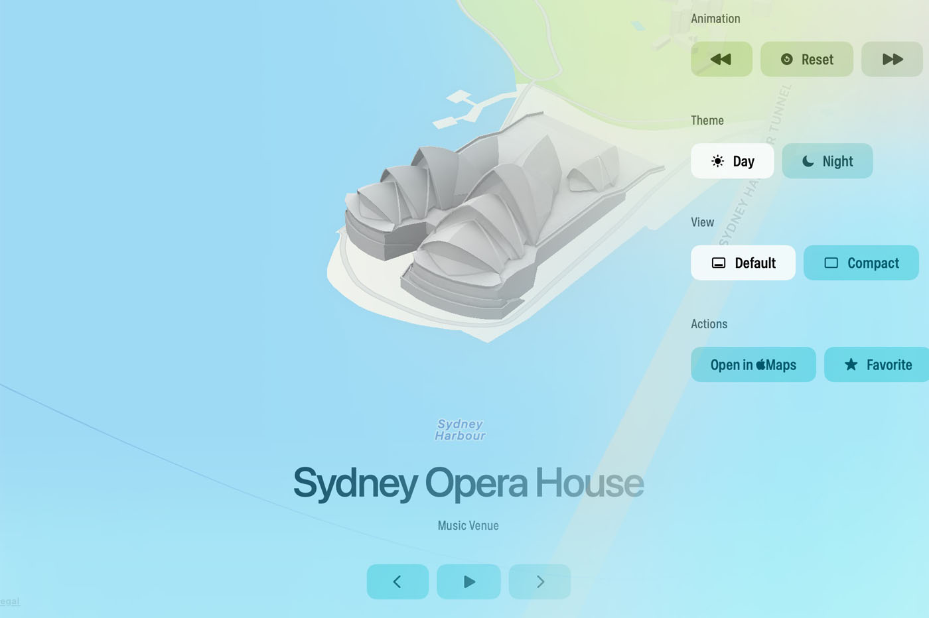Reset the animation
Image resolution: width=929 pixels, height=618 pixels.
pyautogui.click(x=807, y=59)
